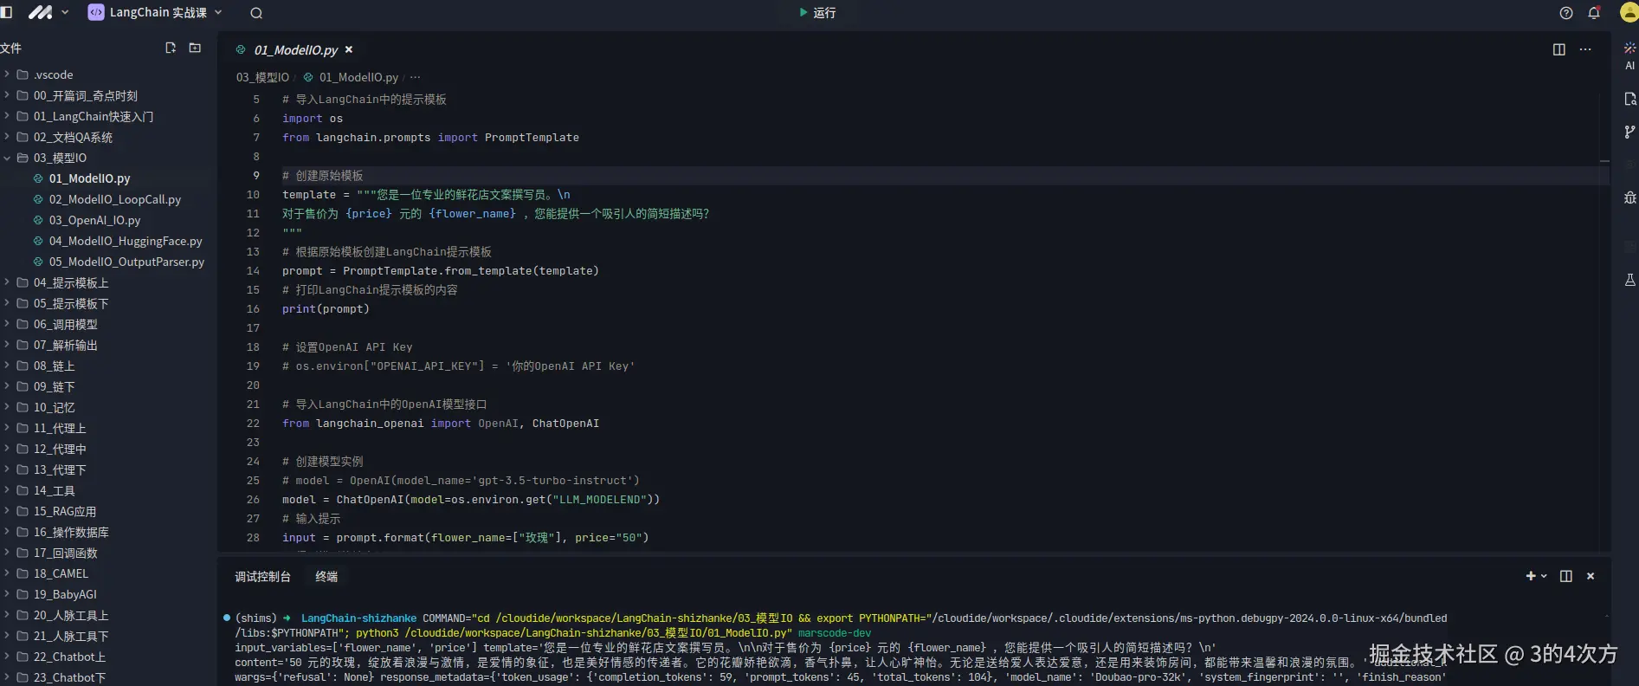This screenshot has width=1639, height=686.
Task: Toggle split editor layout
Action: (1558, 49)
